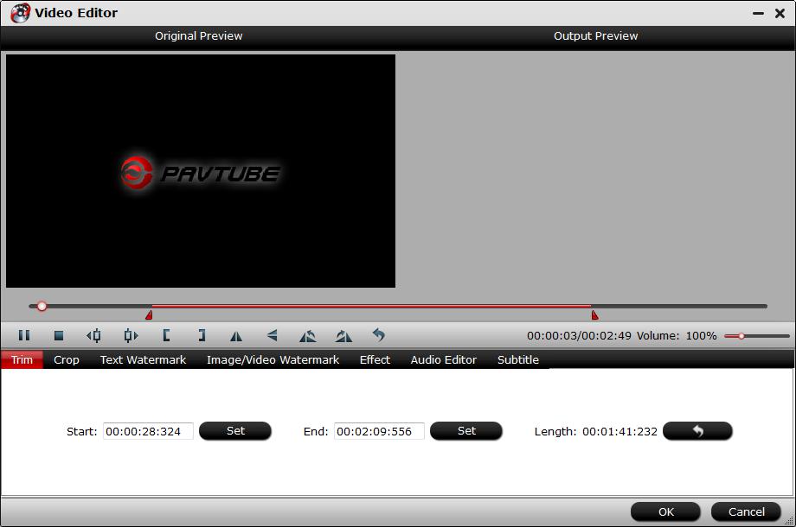Click the '00:00:03/00:02:49' time readout
The image size is (796, 527).
coord(579,335)
